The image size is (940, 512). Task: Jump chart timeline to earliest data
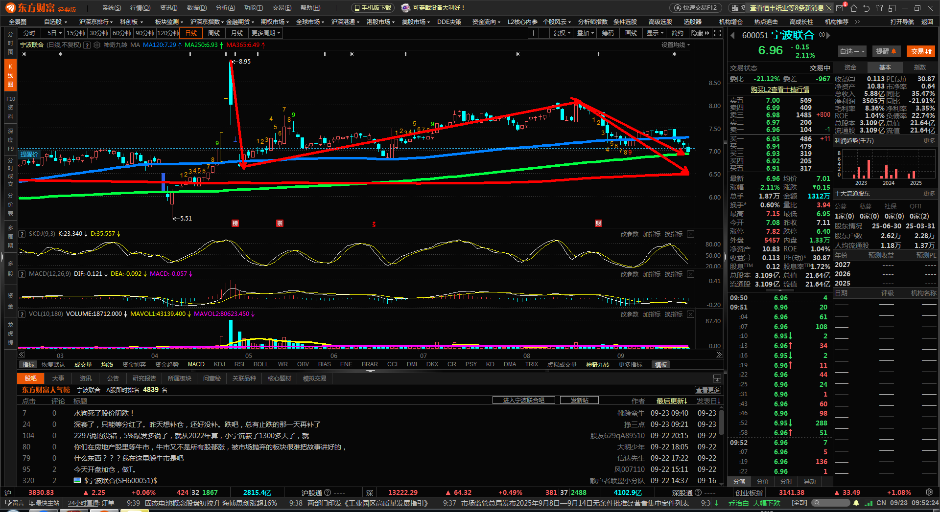pyautogui.click(x=21, y=355)
